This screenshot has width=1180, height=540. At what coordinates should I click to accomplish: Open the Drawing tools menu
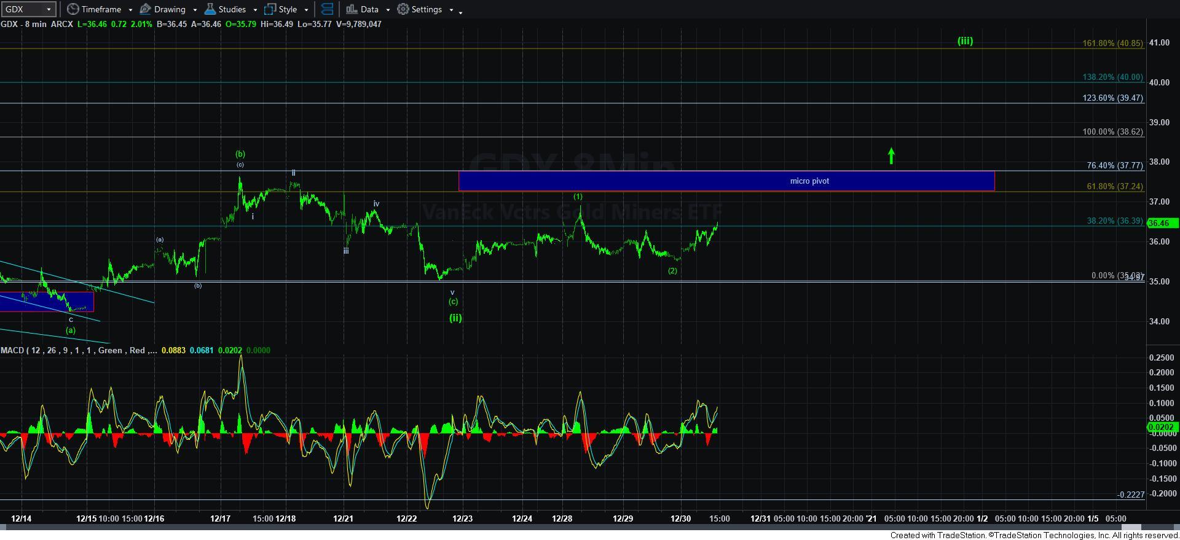pos(163,9)
